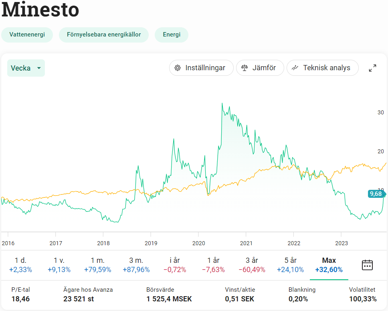Click the scales icon in Jämför
Image resolution: width=388 pixels, height=311 pixels.
pyautogui.click(x=244, y=68)
